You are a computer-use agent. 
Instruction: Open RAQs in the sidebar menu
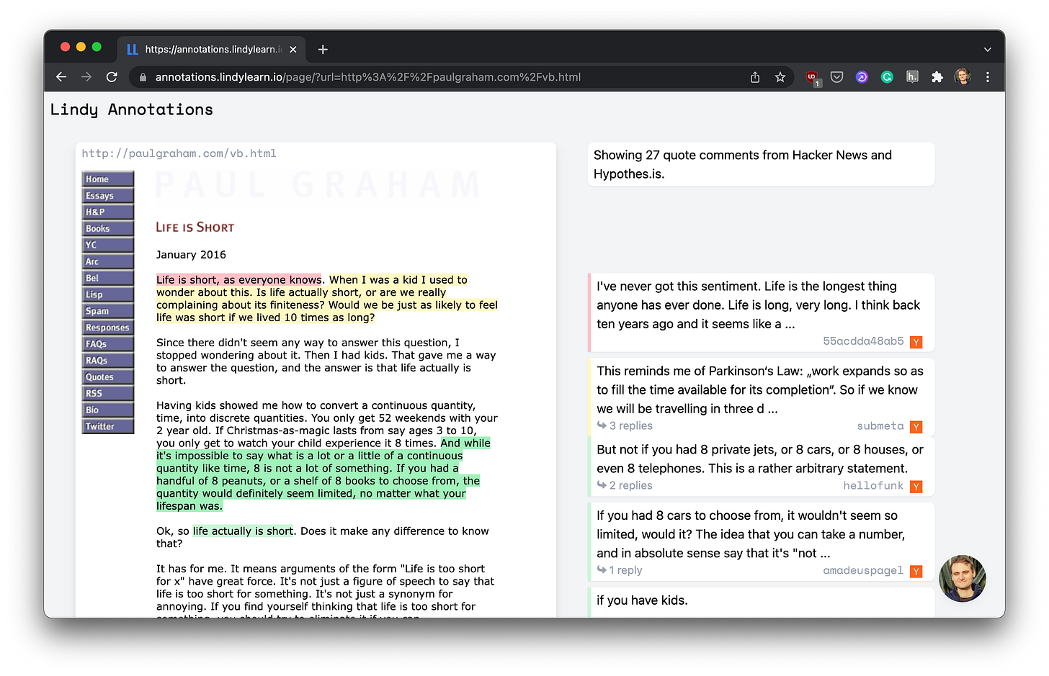tap(108, 361)
